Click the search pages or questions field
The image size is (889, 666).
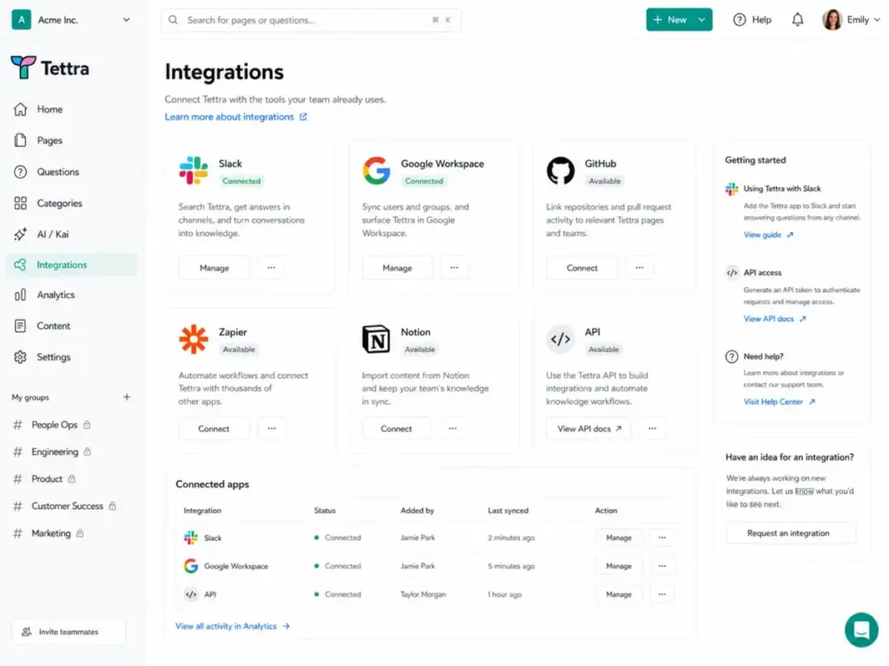click(x=311, y=20)
